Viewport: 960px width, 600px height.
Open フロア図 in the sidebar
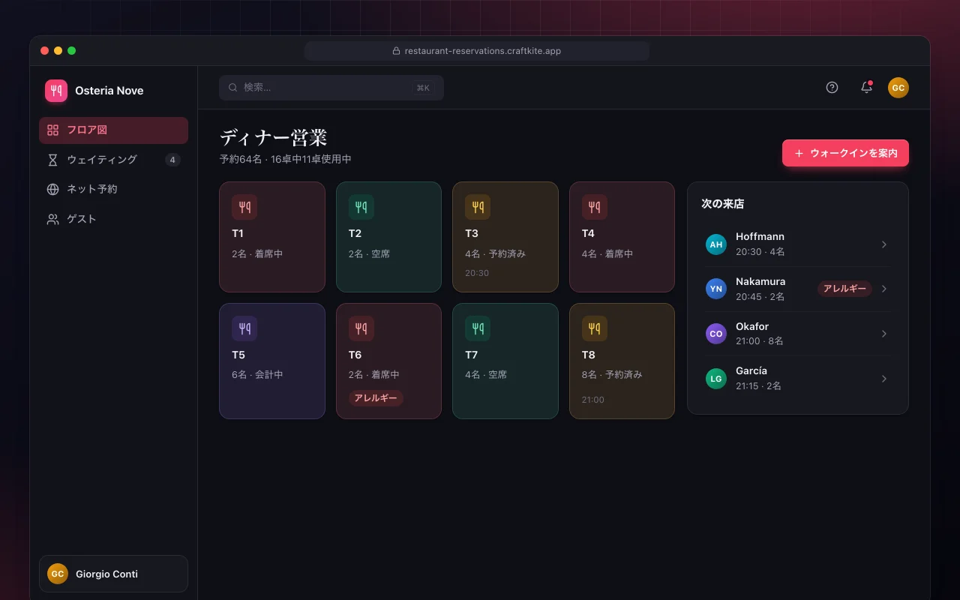[x=113, y=130]
